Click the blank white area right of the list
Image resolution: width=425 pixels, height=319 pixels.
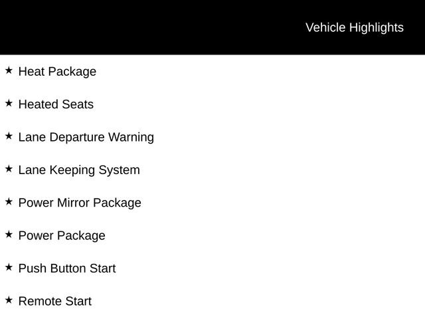299,186
